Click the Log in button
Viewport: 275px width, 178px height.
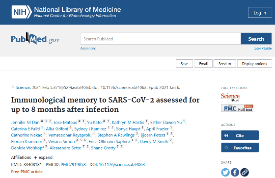click(260, 13)
